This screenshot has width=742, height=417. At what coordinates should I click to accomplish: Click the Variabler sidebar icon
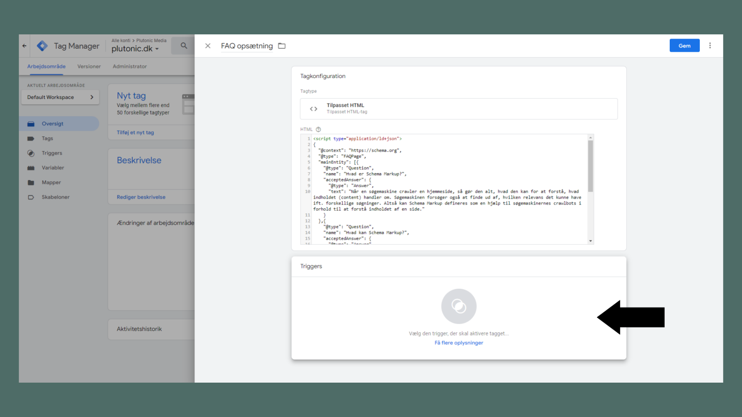(31, 168)
